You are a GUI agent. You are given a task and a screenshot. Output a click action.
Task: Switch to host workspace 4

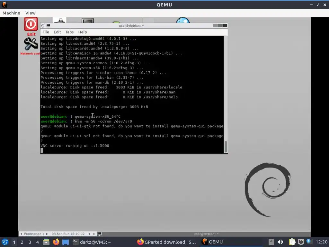[38, 242]
